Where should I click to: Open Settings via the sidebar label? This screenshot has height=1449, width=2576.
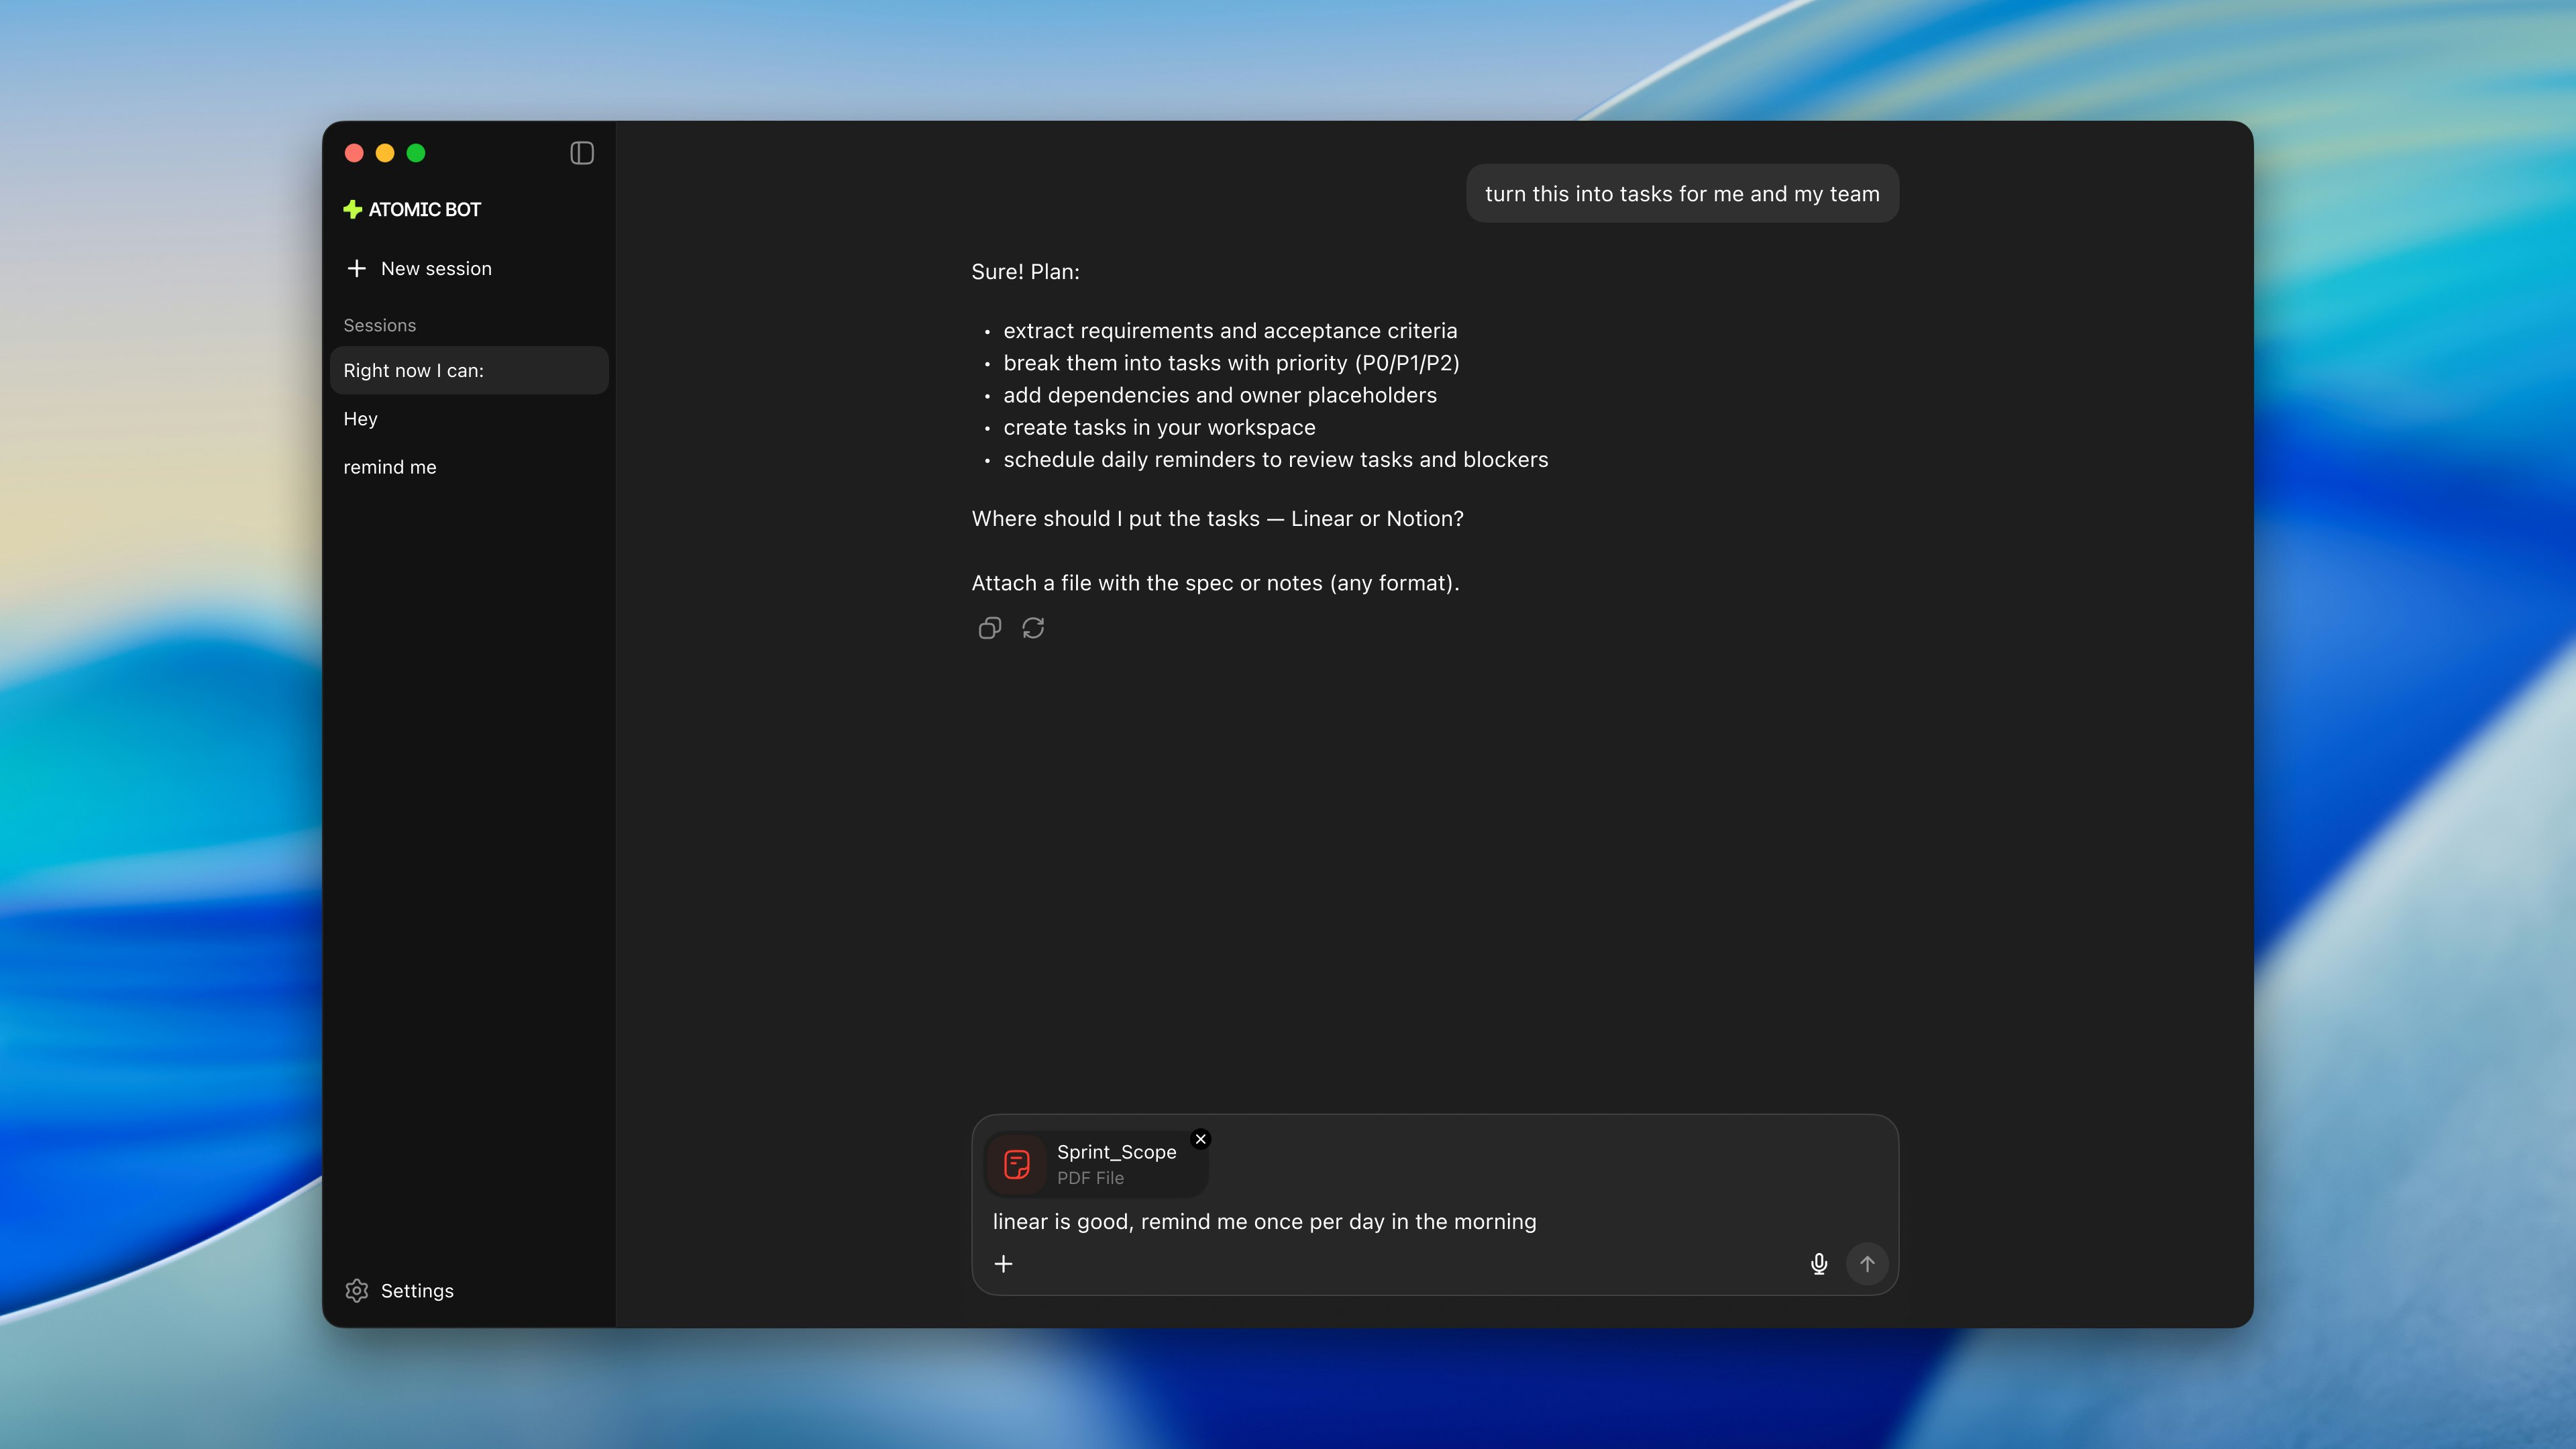pyautogui.click(x=417, y=1290)
